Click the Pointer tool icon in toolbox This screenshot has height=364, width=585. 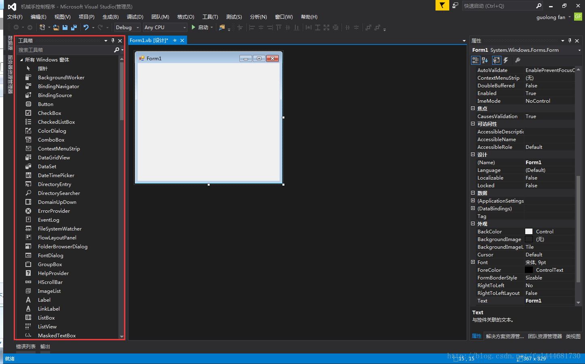tap(28, 68)
